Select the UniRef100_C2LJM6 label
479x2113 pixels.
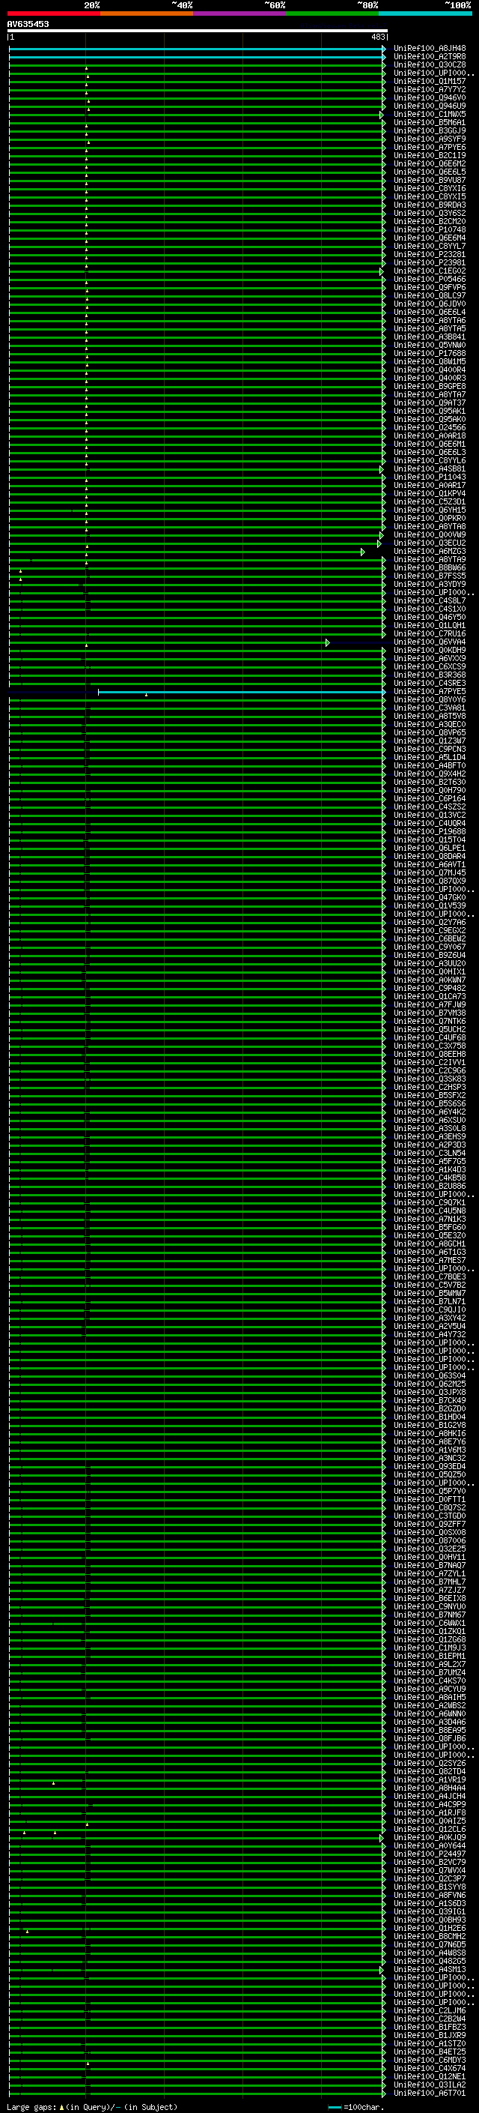(429, 2010)
